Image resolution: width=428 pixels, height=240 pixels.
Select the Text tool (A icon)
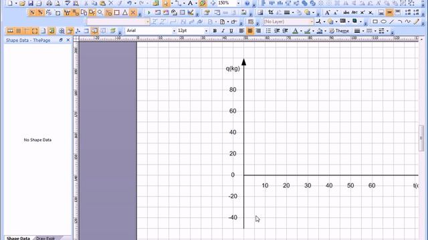pos(190,3)
